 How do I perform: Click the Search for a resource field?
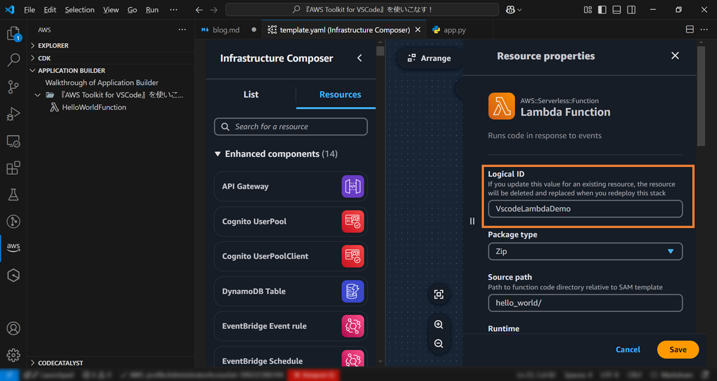click(291, 127)
